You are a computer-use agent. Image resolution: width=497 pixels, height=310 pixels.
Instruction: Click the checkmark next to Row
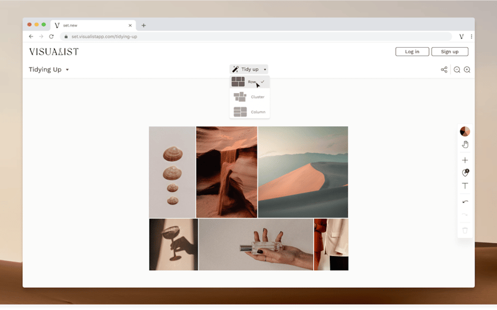click(x=262, y=82)
